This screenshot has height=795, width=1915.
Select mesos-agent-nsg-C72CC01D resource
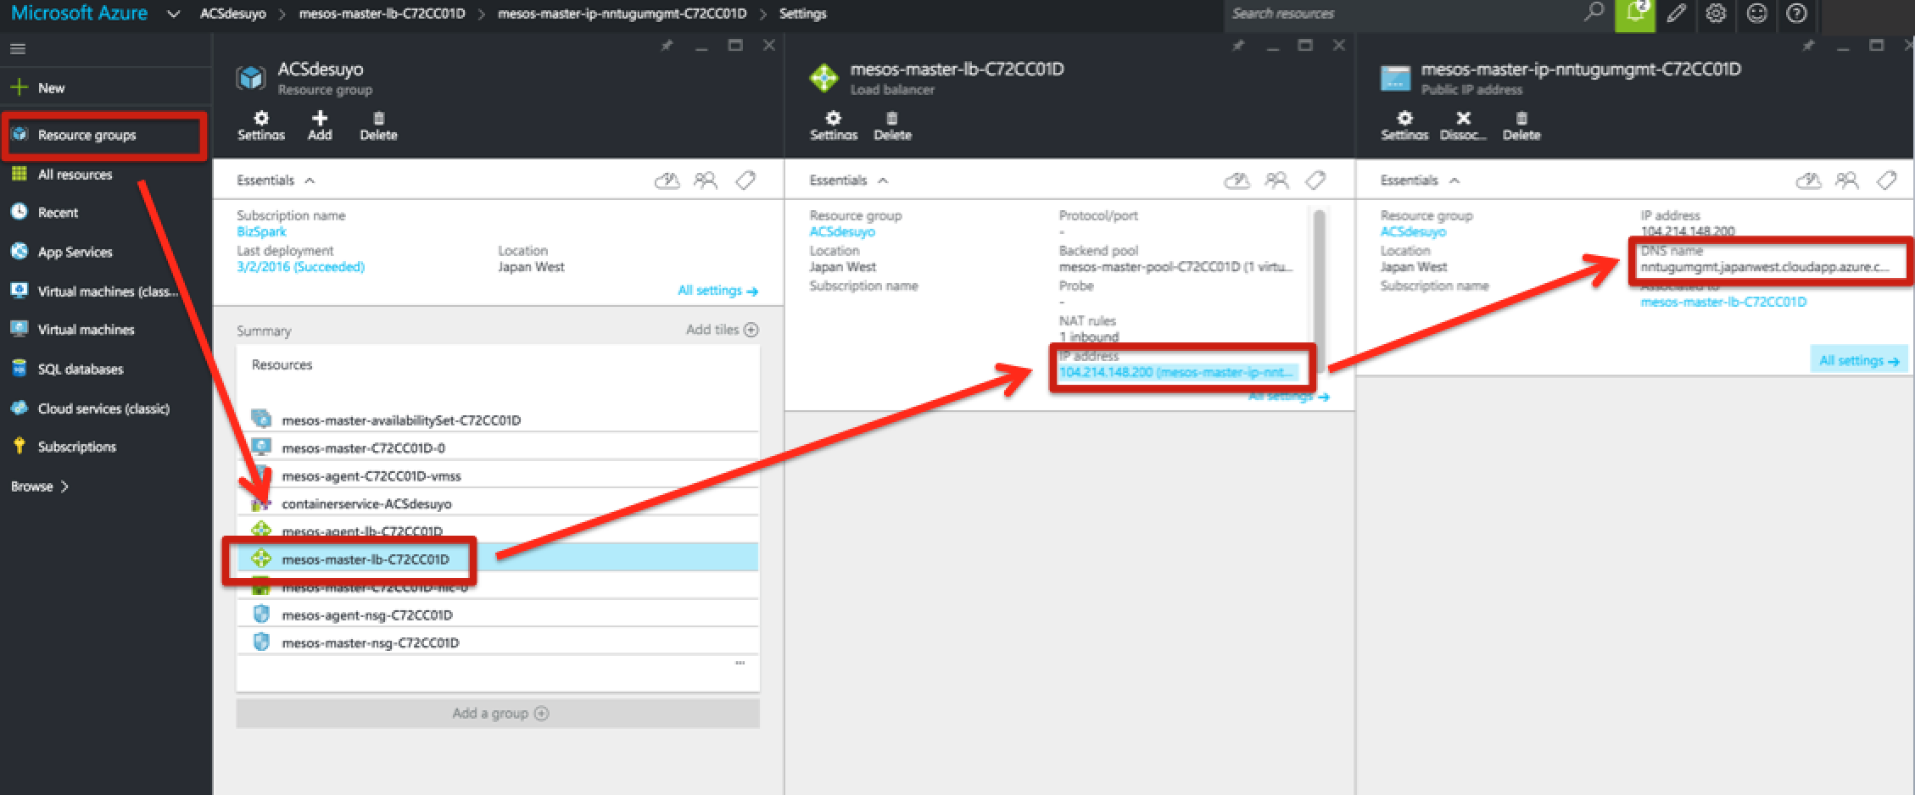pos(497,615)
